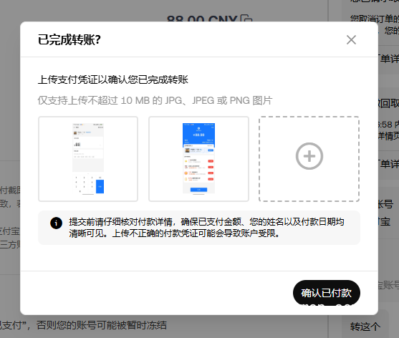399x338 pixels.
Task: Click the upper 订单详情 entry in the right background panel
Action: pyautogui.click(x=388, y=59)
